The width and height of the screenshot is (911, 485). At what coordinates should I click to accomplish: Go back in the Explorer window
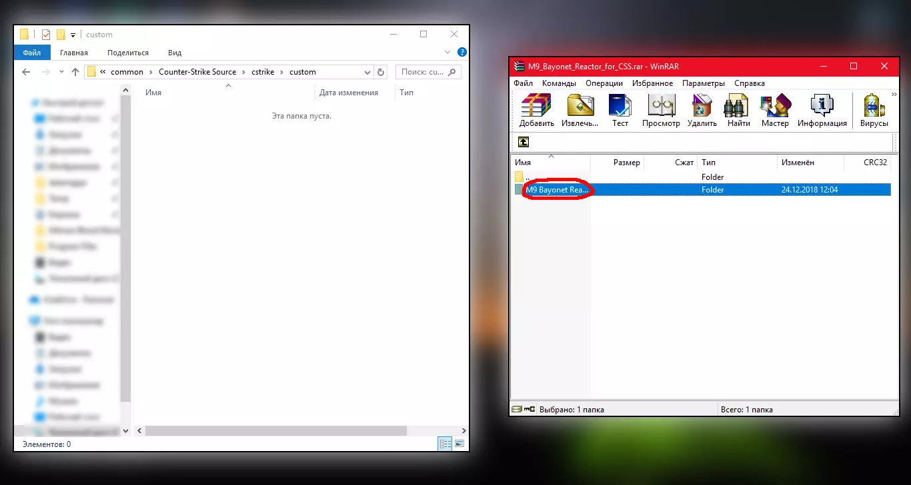tap(26, 72)
